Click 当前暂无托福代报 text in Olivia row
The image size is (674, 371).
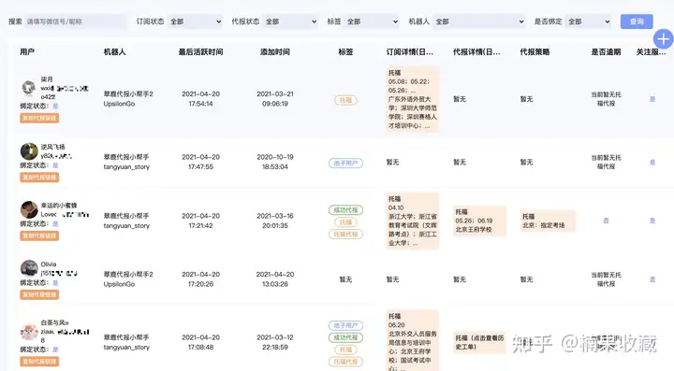(606, 279)
